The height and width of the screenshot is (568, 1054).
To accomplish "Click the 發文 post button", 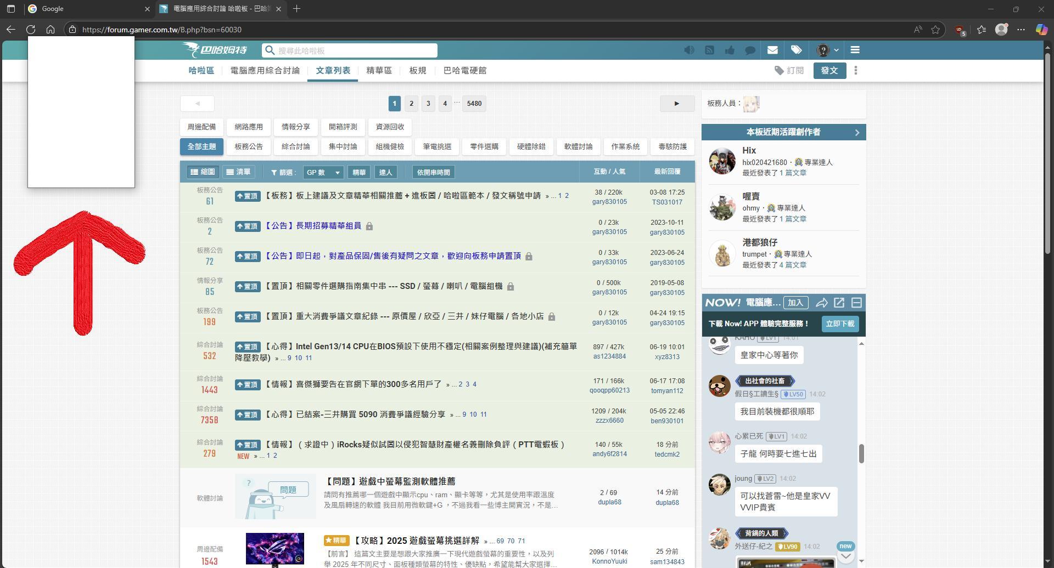I will click(829, 70).
